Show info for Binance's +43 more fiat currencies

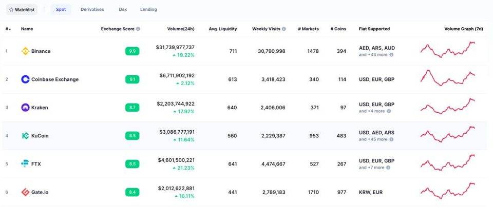click(391, 54)
